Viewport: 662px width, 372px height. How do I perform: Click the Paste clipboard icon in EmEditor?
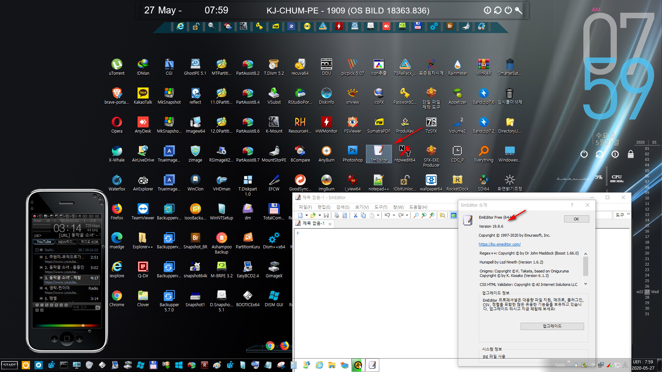tap(372, 215)
